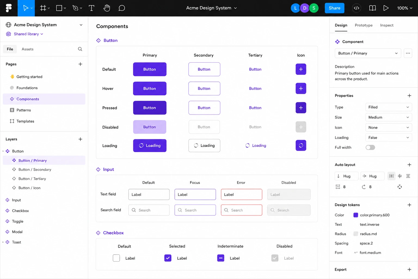Click the Primary Loading button
This screenshot has width=418, height=279.
click(x=150, y=145)
